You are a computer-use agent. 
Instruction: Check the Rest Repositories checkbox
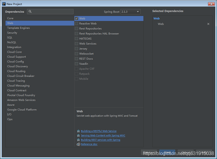(76, 29)
